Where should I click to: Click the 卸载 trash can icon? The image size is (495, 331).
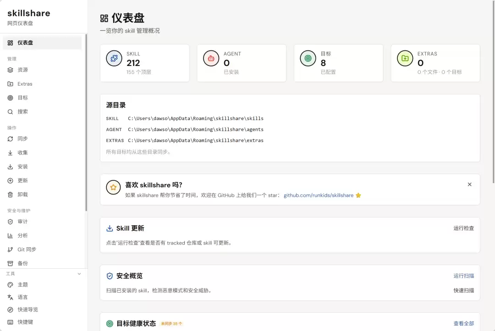tap(10, 195)
